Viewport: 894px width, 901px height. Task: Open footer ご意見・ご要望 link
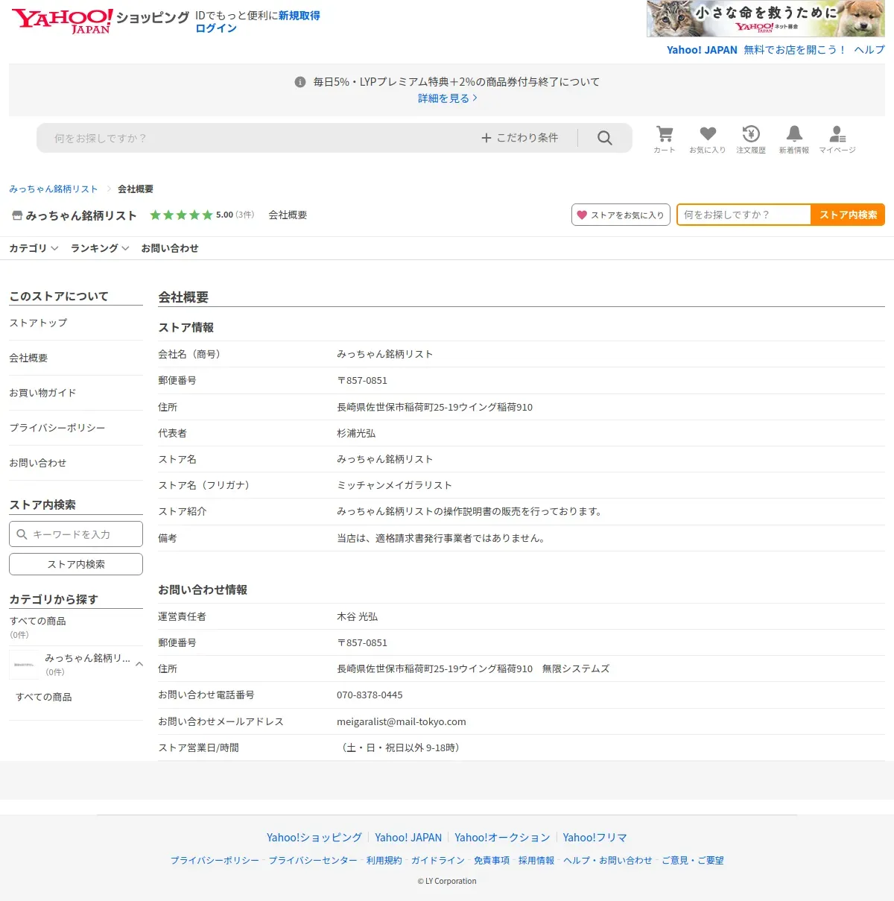click(693, 860)
